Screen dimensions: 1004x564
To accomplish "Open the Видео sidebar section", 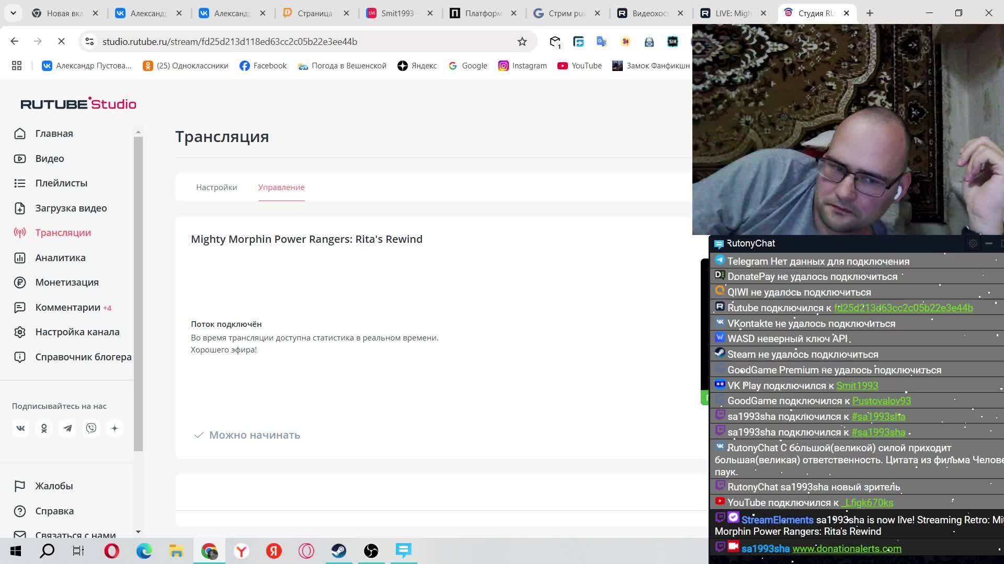I will click(x=49, y=159).
